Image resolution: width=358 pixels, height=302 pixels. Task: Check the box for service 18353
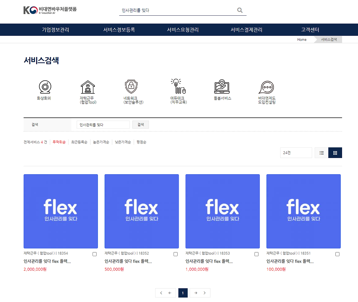(256, 254)
